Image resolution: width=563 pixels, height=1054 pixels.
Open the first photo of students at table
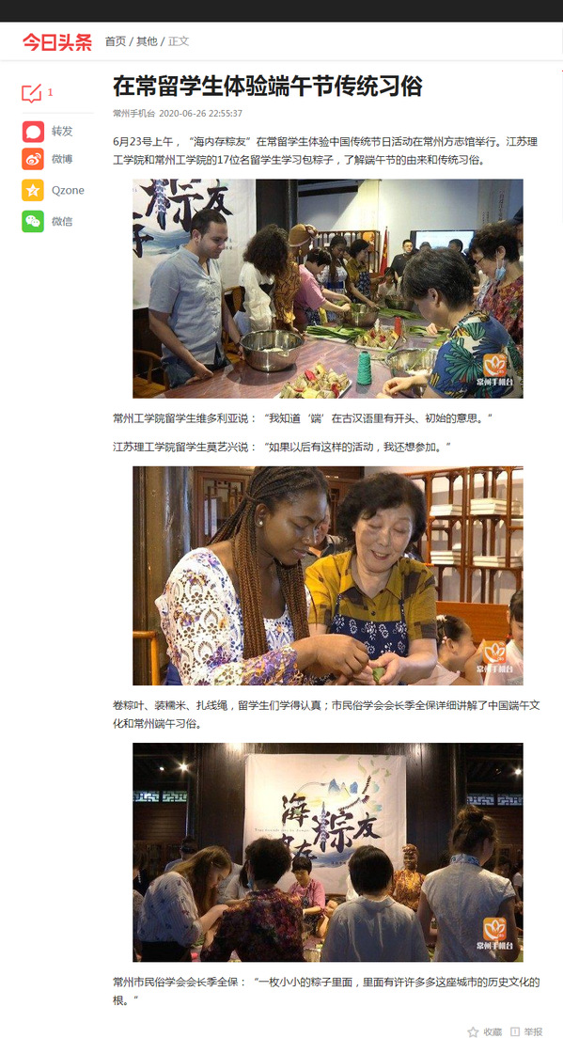tap(328, 289)
